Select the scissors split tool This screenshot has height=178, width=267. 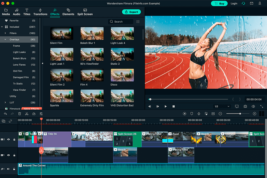click(x=27, y=114)
